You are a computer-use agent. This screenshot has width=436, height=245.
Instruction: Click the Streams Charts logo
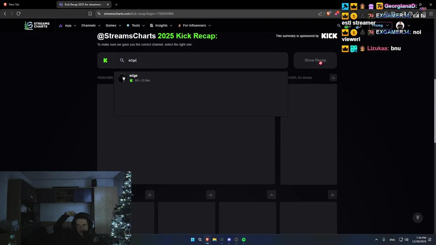37,26
